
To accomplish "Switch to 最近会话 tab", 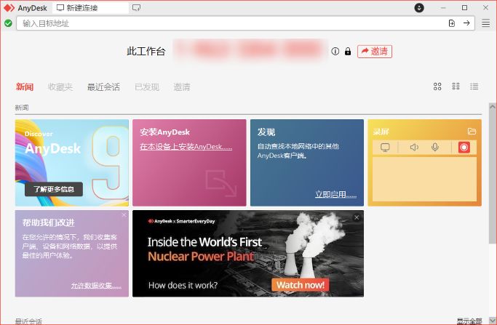I will [103, 87].
